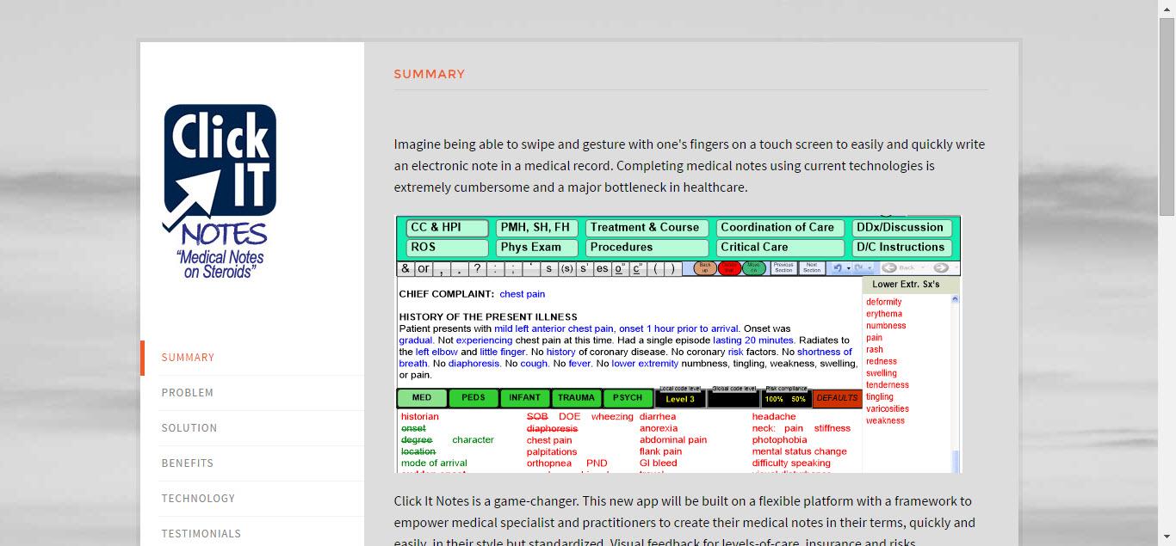
Task: Click the ampersand symbol button
Action: pyautogui.click(x=405, y=268)
